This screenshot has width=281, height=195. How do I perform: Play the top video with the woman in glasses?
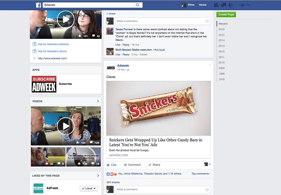66,19
